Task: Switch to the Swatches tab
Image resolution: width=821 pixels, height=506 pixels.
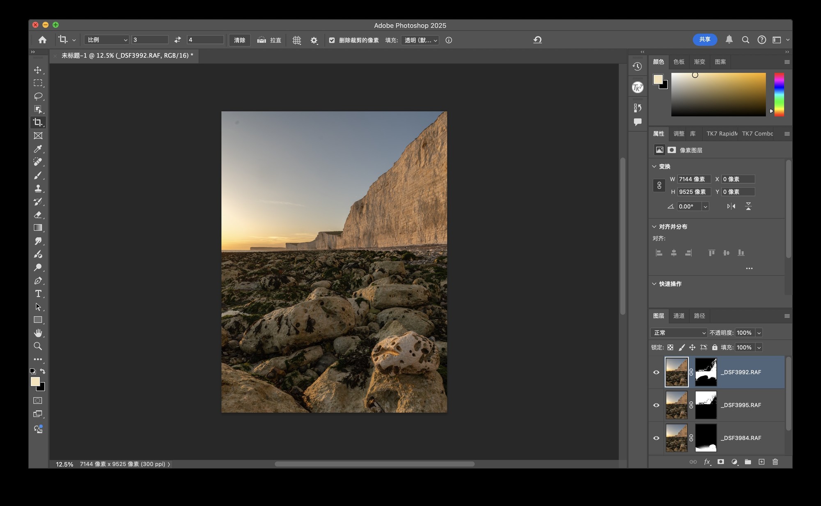Action: tap(679, 62)
